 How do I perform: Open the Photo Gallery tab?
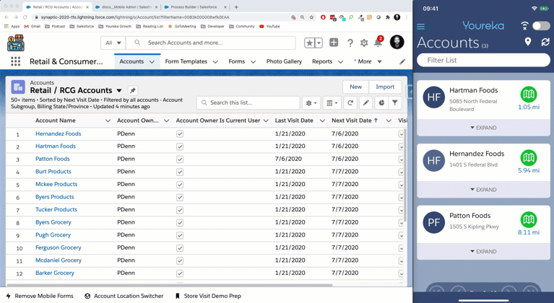point(284,61)
